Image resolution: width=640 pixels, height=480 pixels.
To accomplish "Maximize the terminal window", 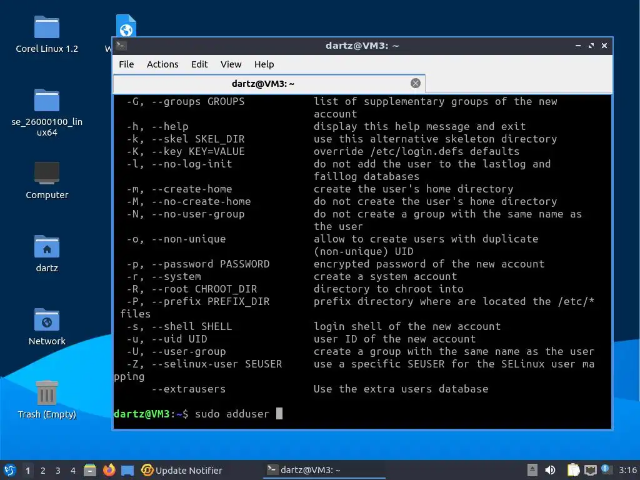I will click(591, 46).
